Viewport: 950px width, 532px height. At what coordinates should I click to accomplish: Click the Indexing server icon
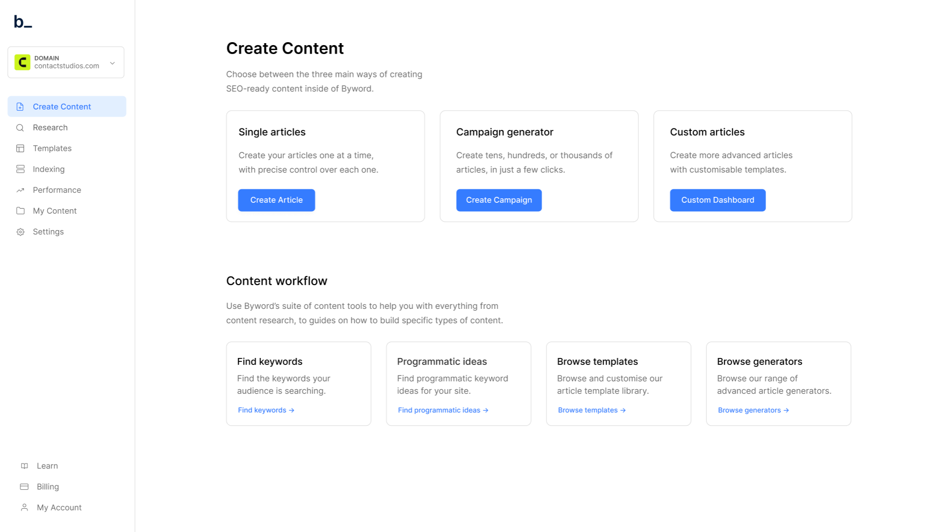20,170
